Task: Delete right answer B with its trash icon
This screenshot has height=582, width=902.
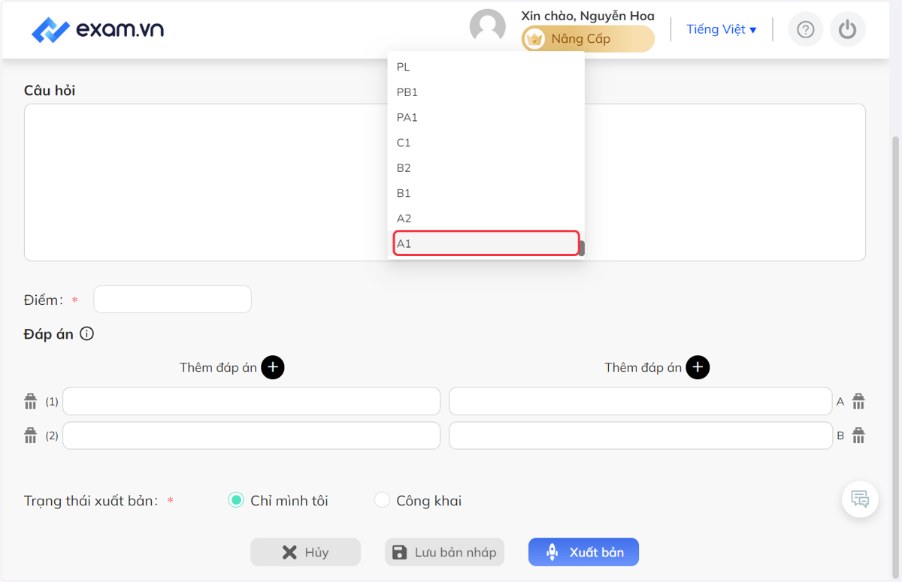Action: (x=858, y=436)
